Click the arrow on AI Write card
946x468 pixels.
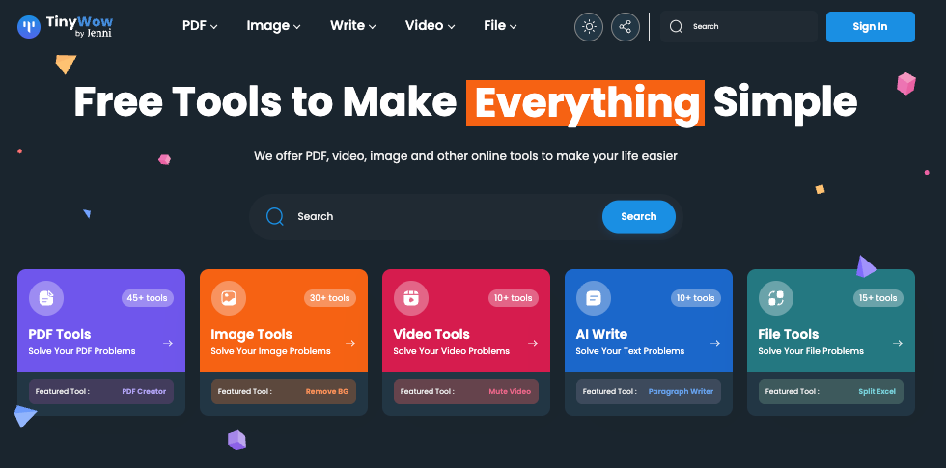click(715, 344)
